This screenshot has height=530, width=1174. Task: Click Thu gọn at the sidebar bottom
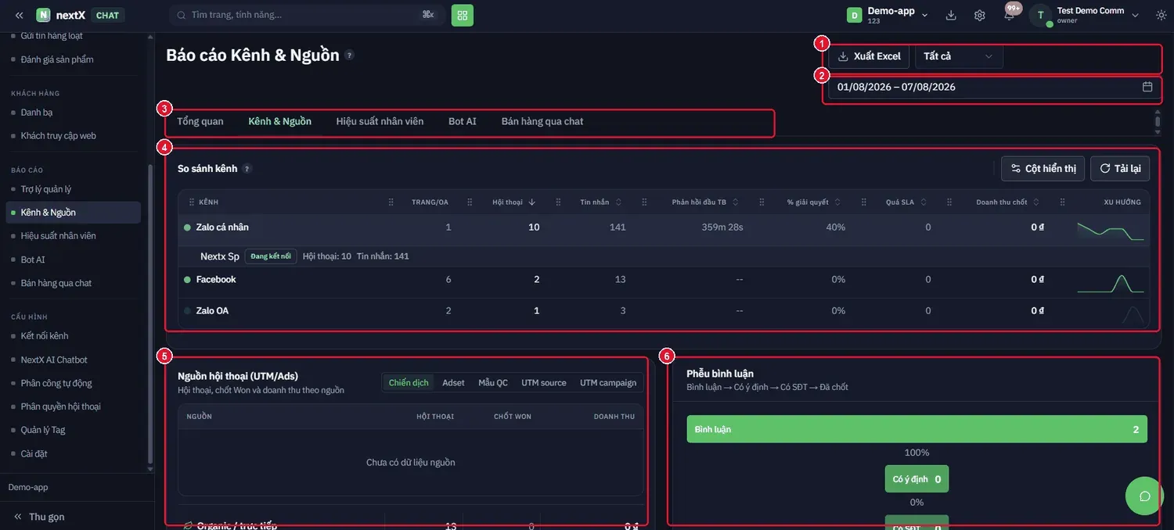39,517
